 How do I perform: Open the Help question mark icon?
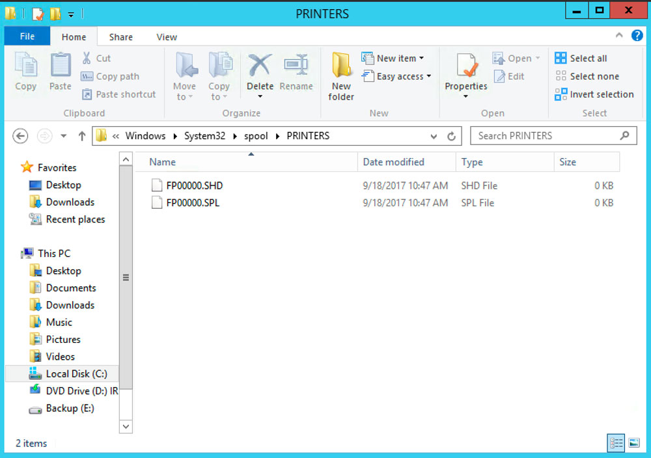click(637, 36)
